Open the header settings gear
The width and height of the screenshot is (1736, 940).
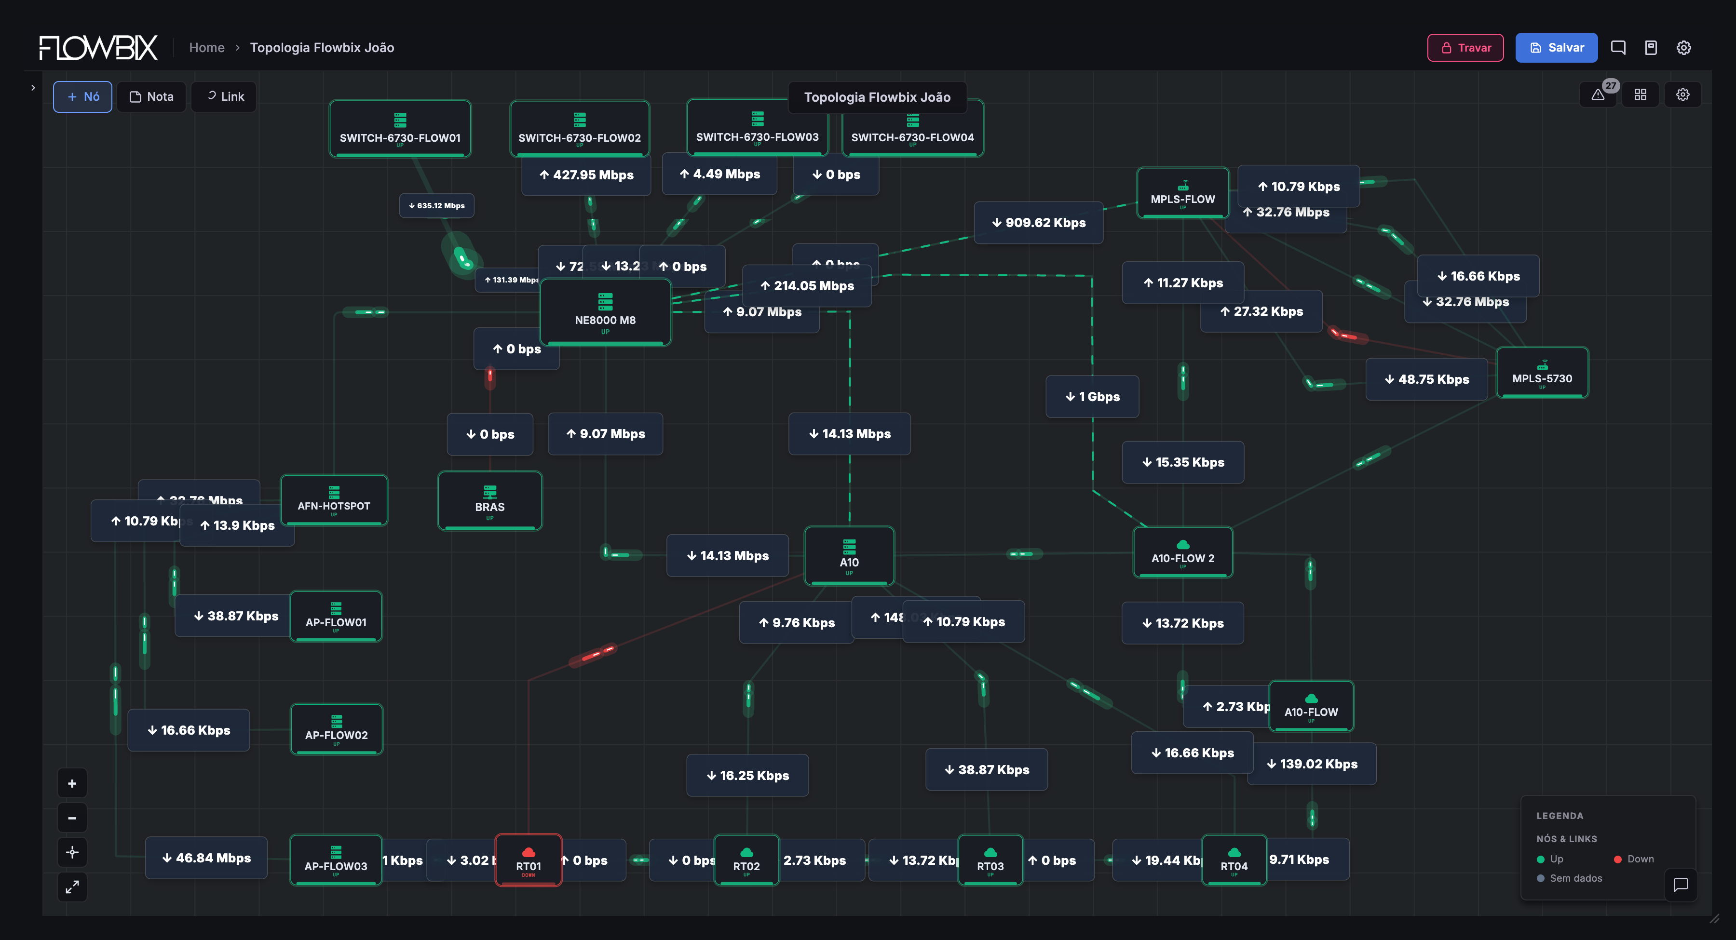click(x=1683, y=48)
